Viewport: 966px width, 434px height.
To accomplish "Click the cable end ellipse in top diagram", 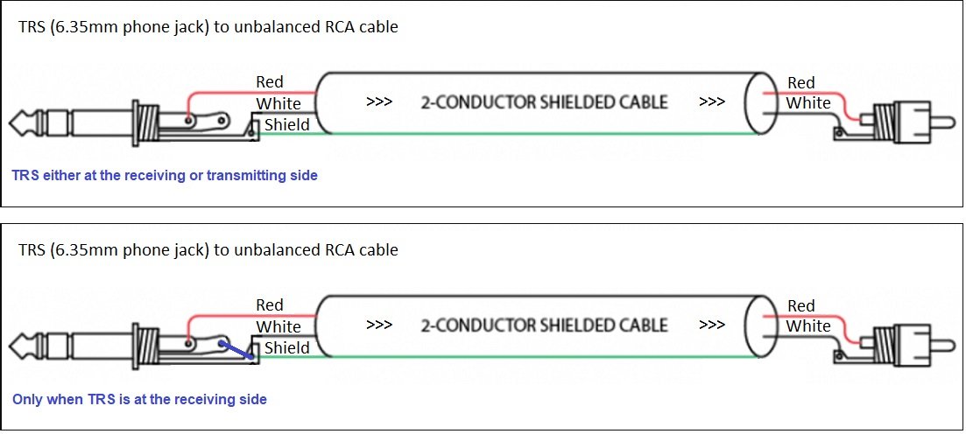I will [x=759, y=102].
